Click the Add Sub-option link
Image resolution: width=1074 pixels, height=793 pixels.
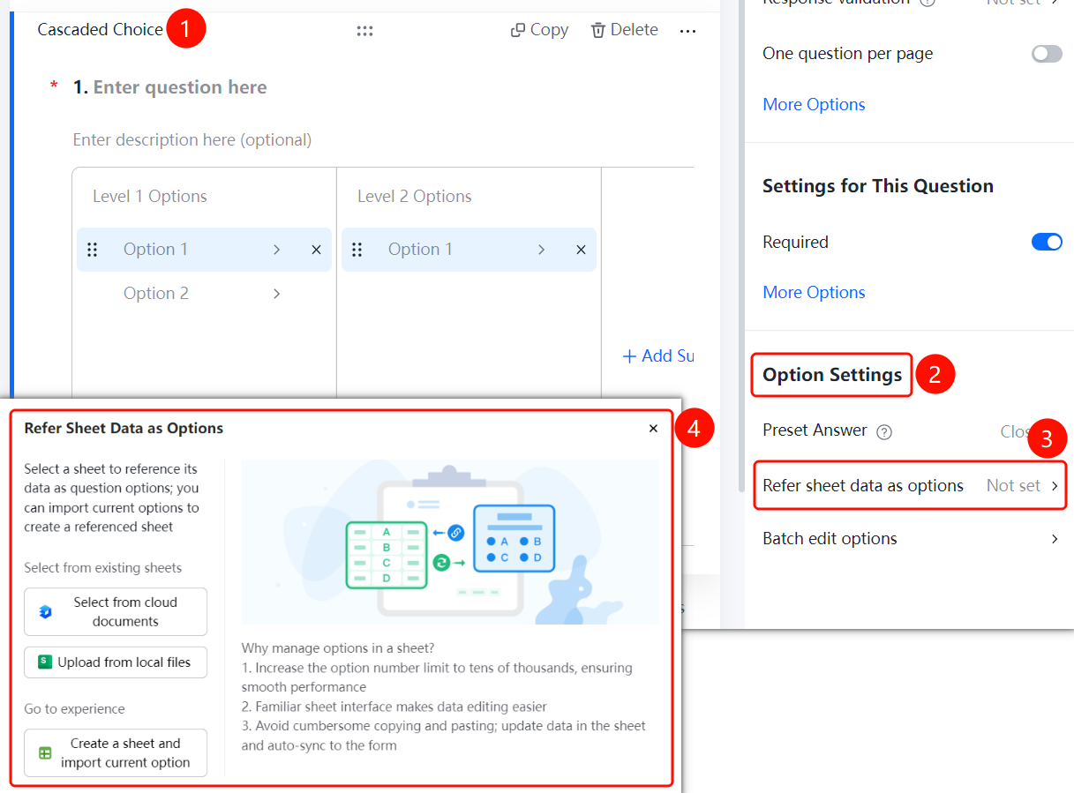click(x=658, y=356)
